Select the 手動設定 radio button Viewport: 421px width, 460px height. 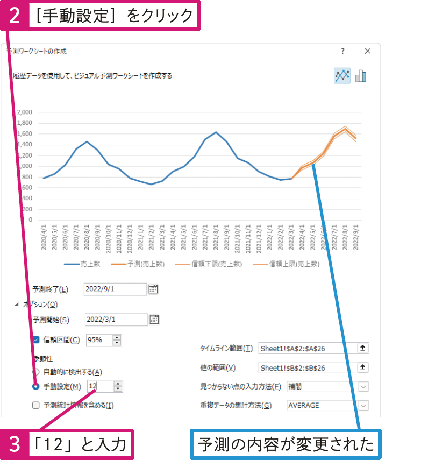36,386
